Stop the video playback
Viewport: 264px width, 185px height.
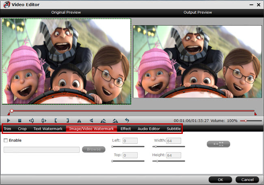click(x=19, y=120)
